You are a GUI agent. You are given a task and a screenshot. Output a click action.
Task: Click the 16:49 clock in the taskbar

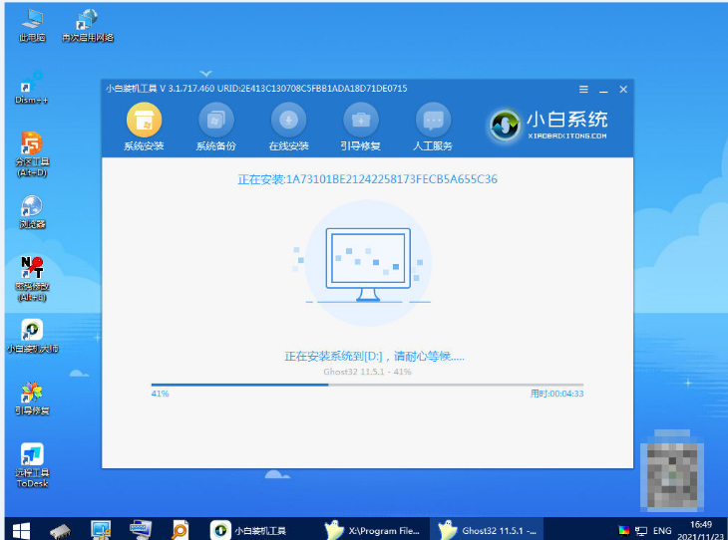[701, 525]
